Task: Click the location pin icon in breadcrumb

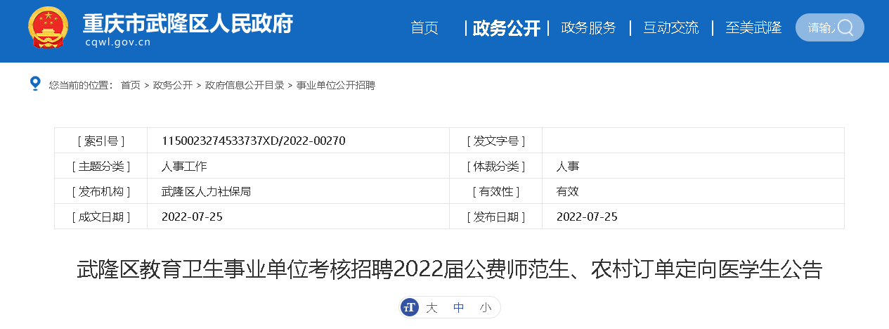Action: [35, 84]
